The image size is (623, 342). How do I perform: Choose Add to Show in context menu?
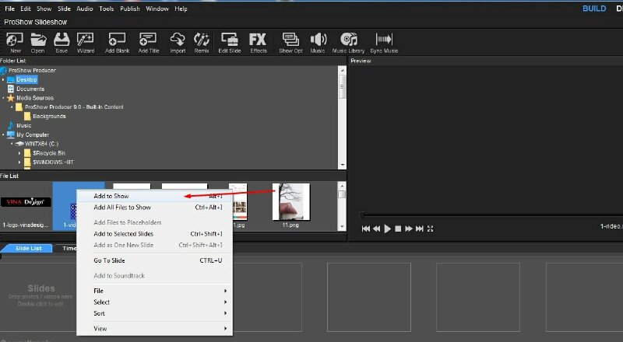click(154, 196)
